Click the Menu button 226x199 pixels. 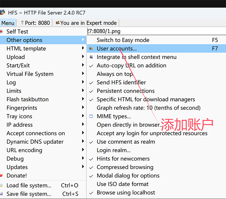pyautogui.click(x=8, y=23)
